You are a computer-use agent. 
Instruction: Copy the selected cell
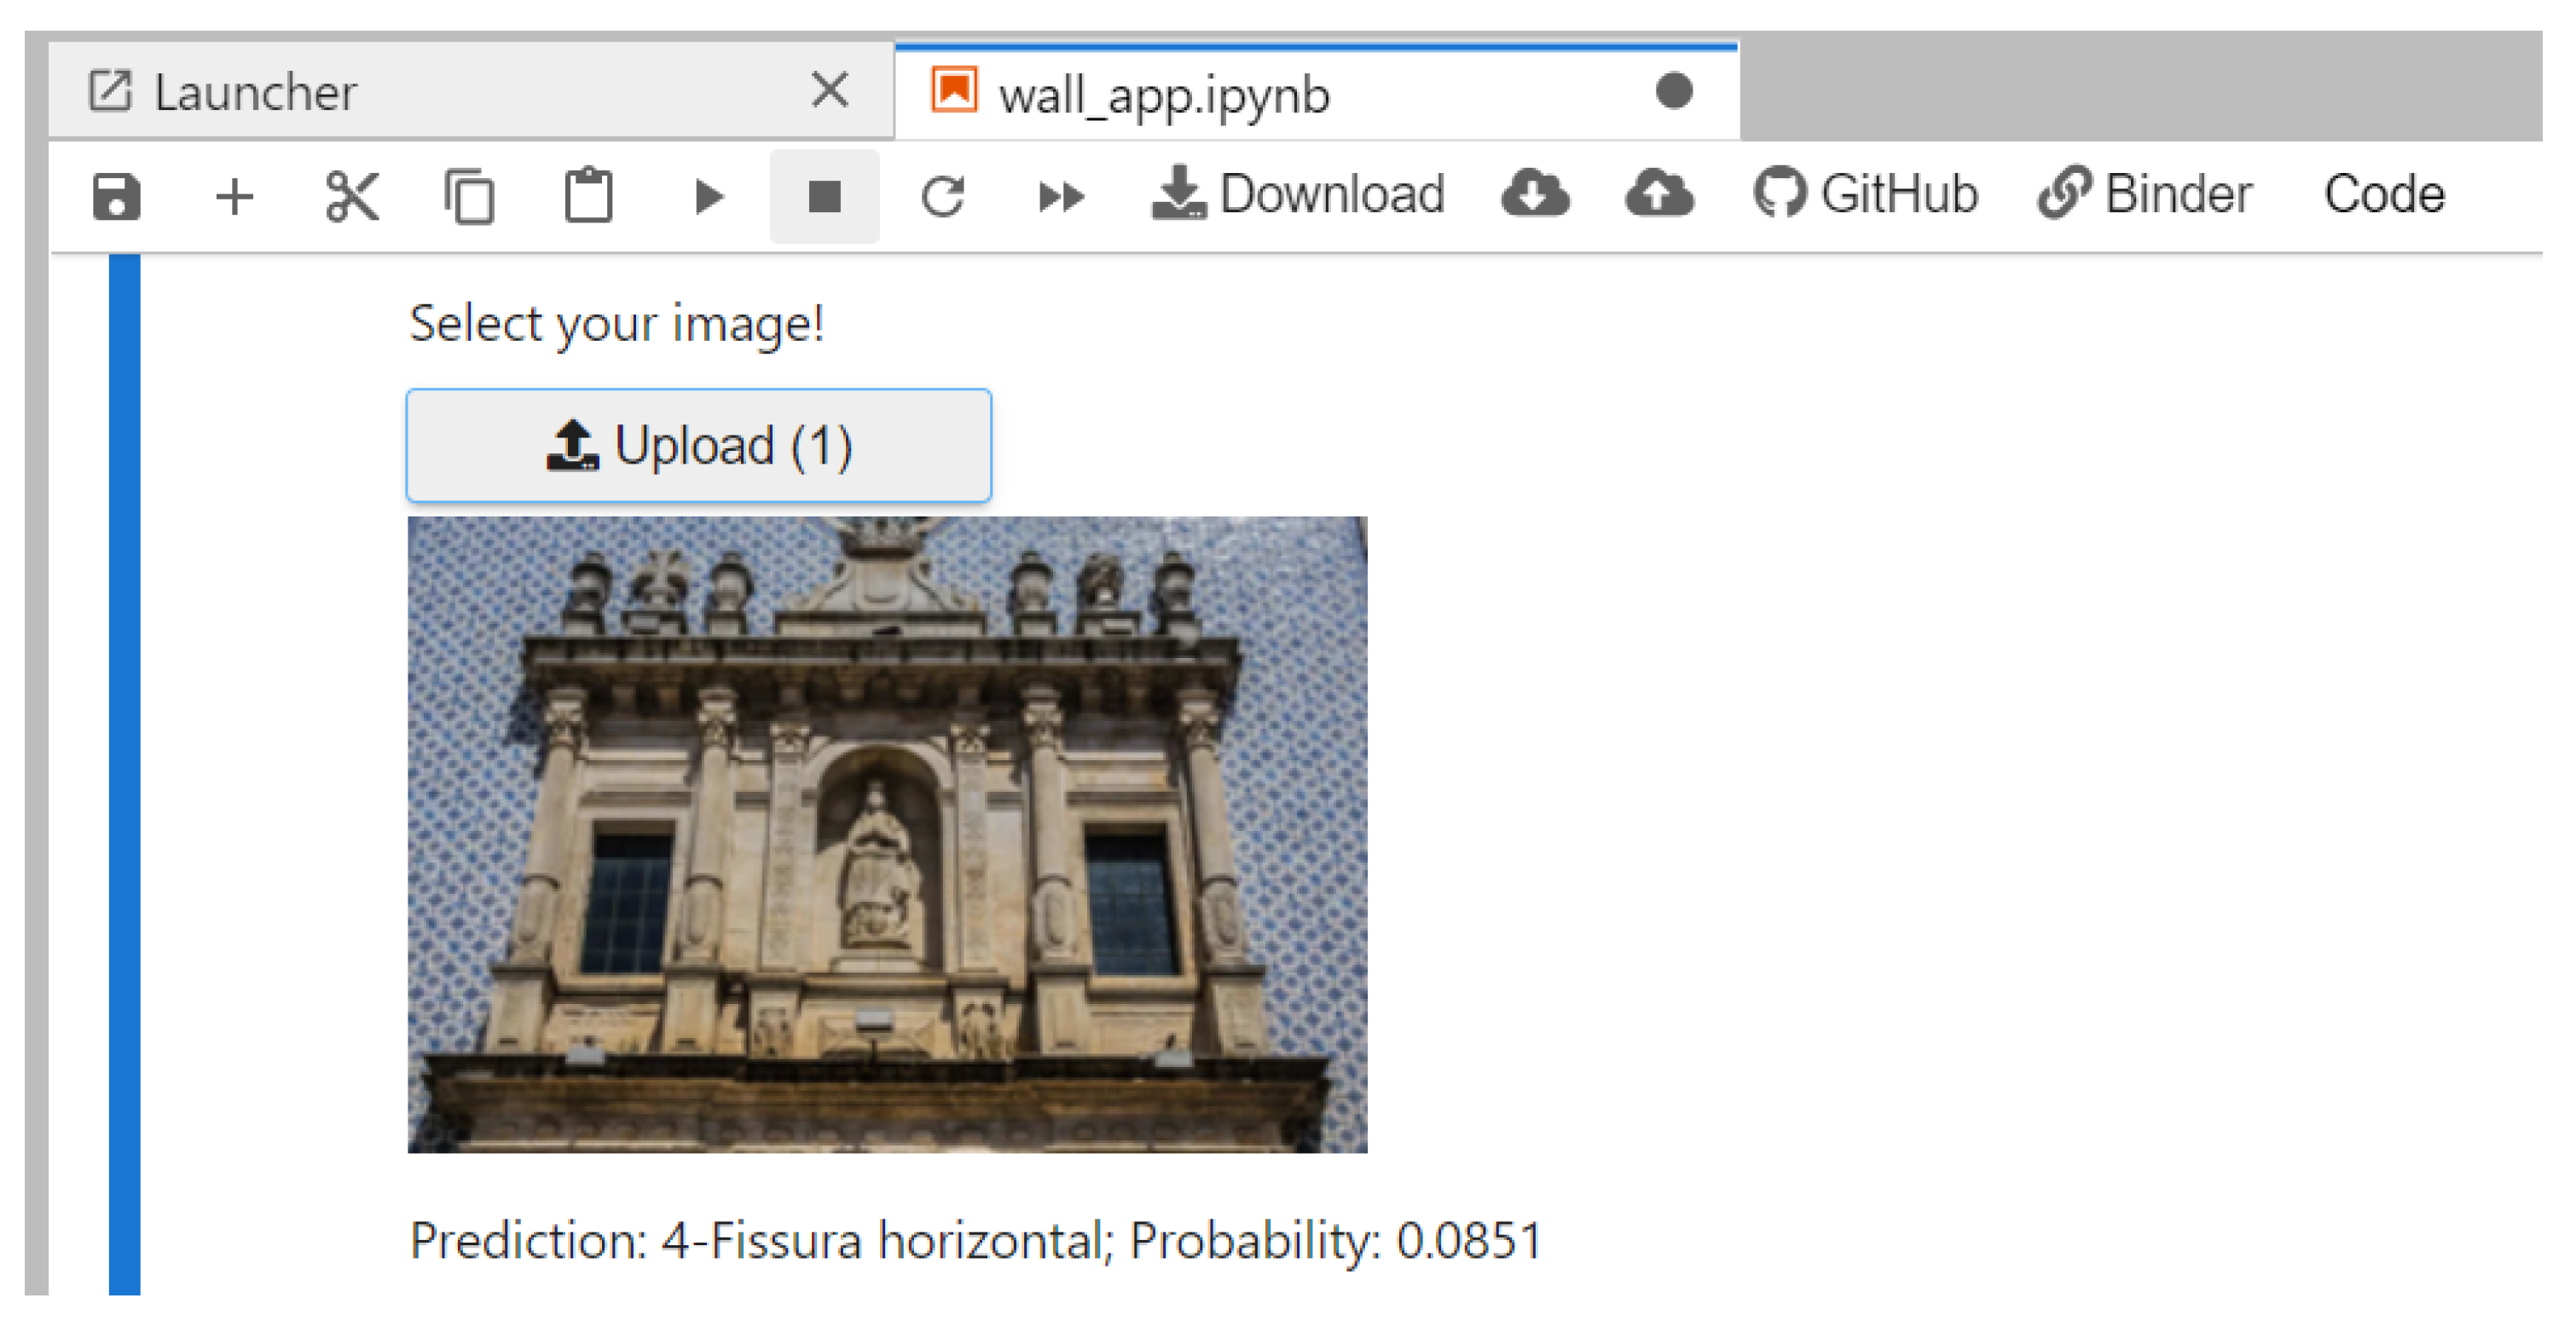(x=470, y=196)
